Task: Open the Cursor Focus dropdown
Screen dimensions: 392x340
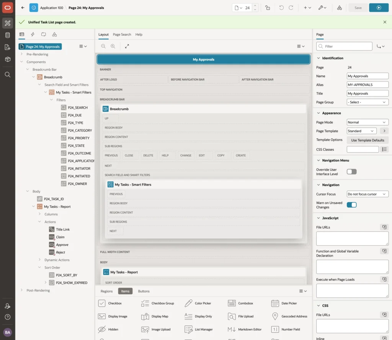Action: (x=367, y=194)
